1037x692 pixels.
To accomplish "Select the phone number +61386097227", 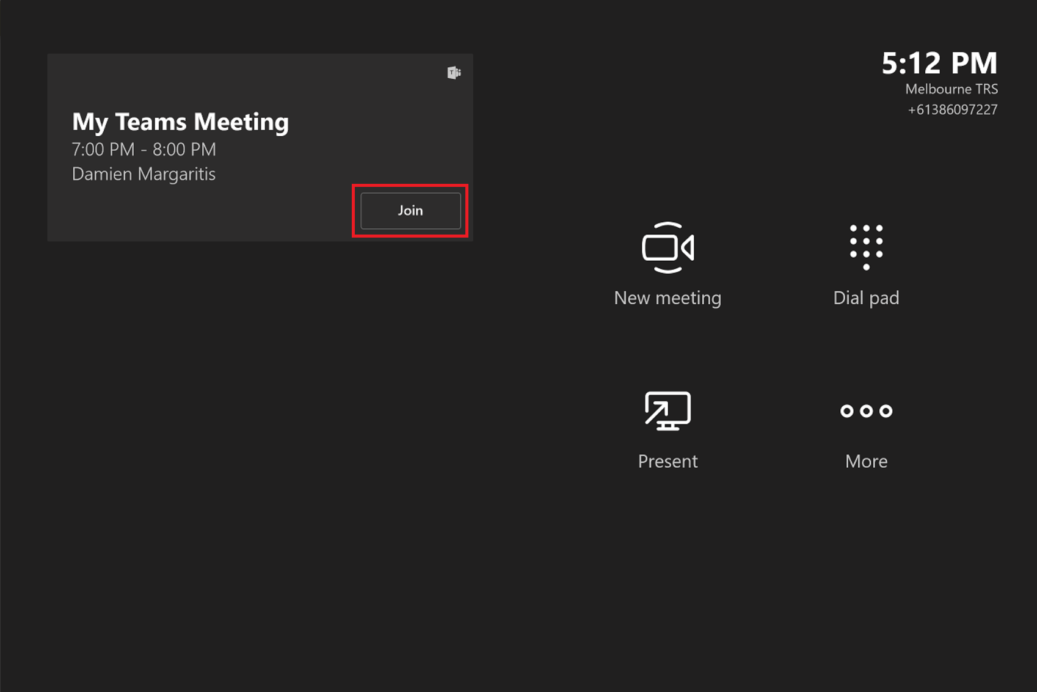I will (x=953, y=109).
